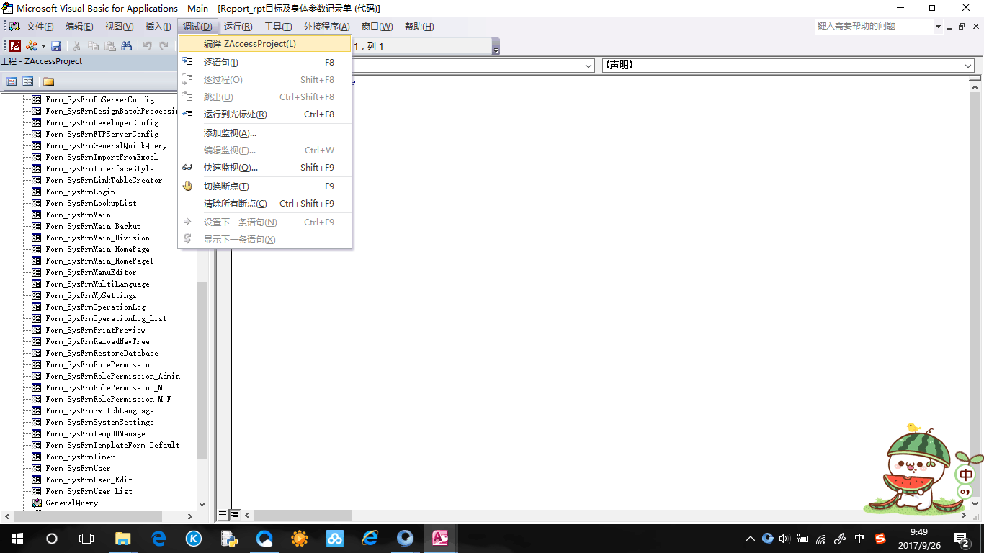Open File Explorer from taskbar
This screenshot has height=553, width=984.
(x=123, y=538)
